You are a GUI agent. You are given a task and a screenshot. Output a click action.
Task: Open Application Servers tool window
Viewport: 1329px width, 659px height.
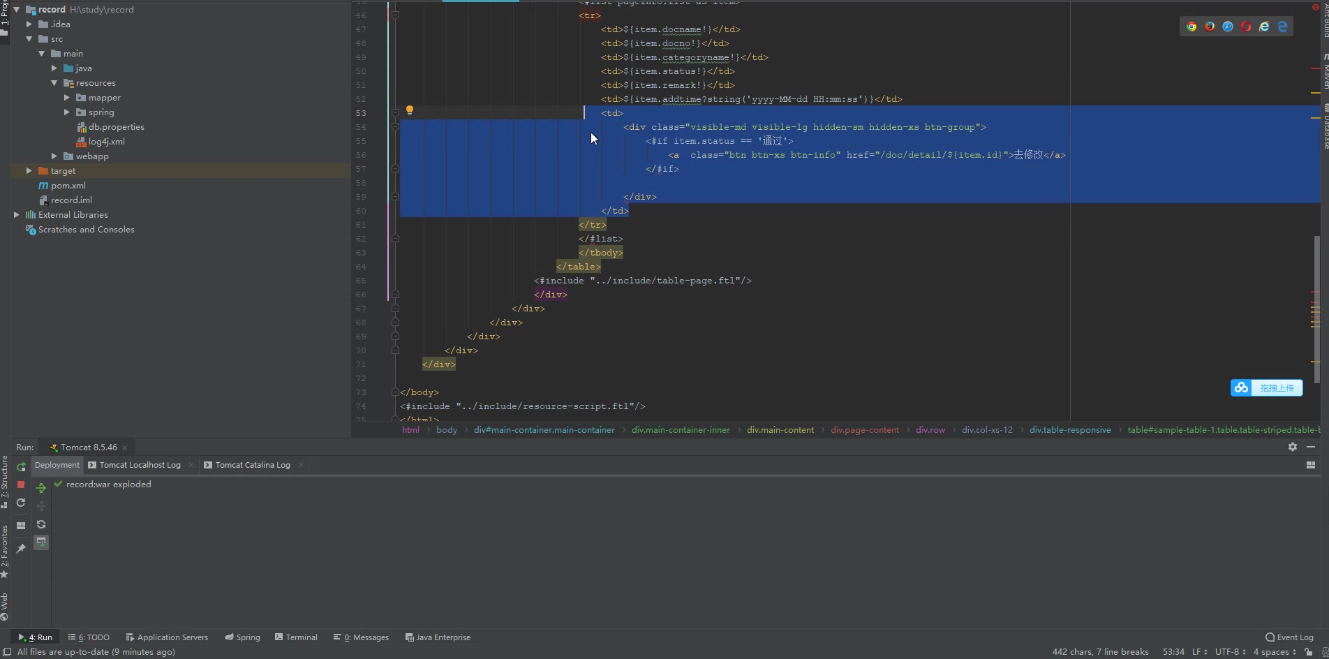(167, 637)
